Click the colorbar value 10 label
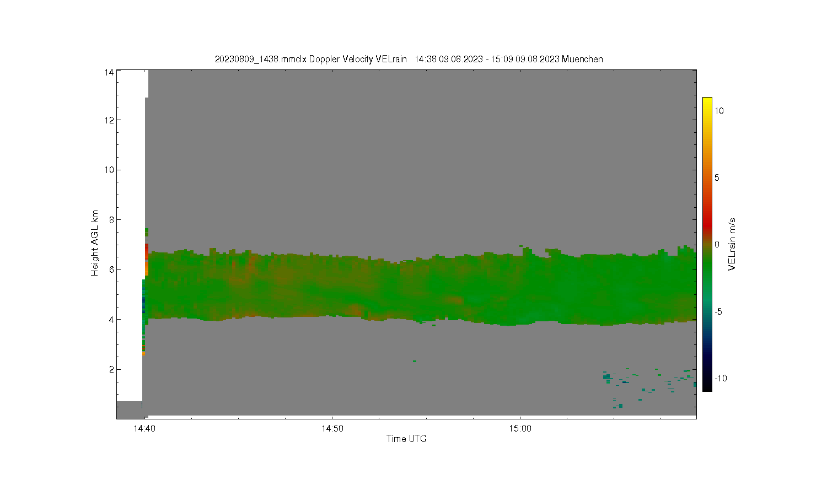The width and height of the screenshot is (827, 496). click(719, 111)
